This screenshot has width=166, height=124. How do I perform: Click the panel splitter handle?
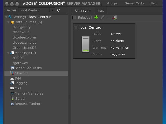pyautogui.click(x=70, y=97)
